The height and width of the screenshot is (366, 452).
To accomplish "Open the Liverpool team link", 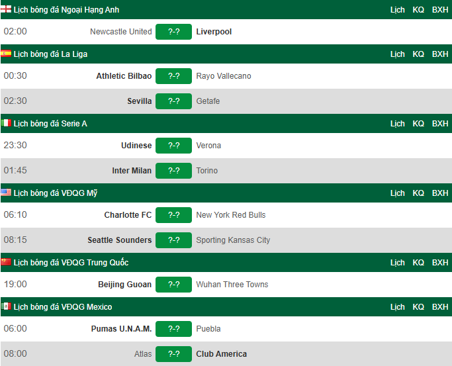I will (x=214, y=32).
